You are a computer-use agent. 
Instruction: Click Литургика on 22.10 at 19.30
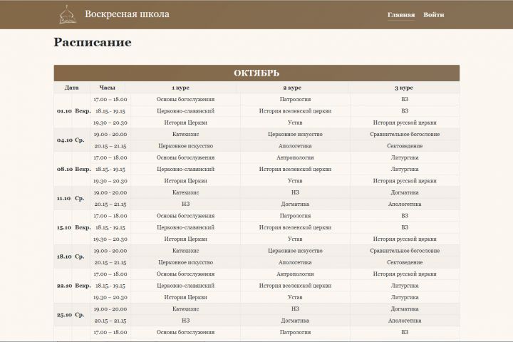405,297
